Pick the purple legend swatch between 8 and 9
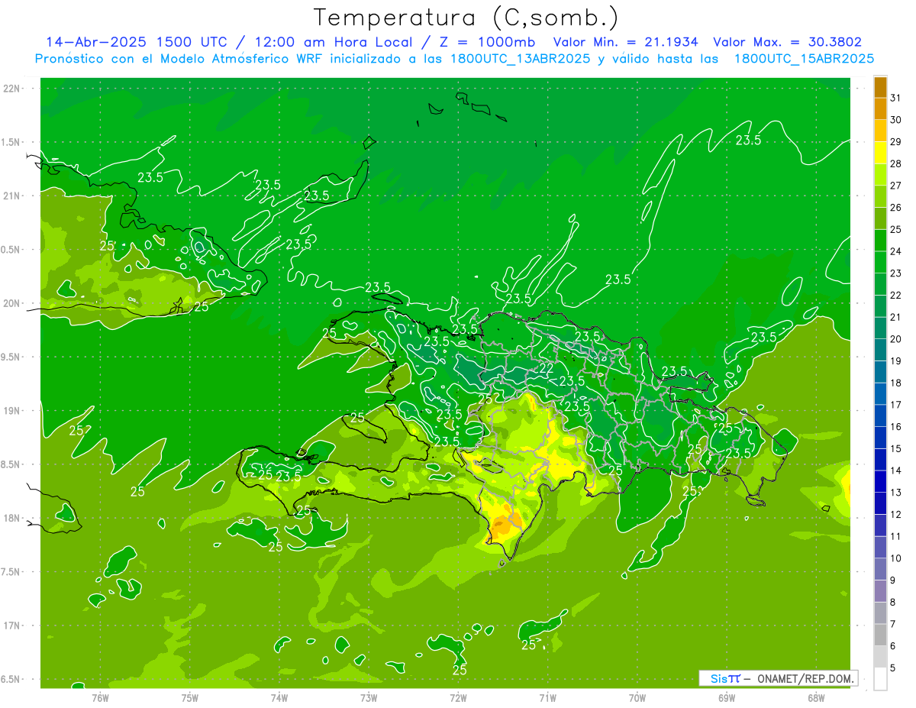This screenshot has height=708, width=916. [x=880, y=591]
